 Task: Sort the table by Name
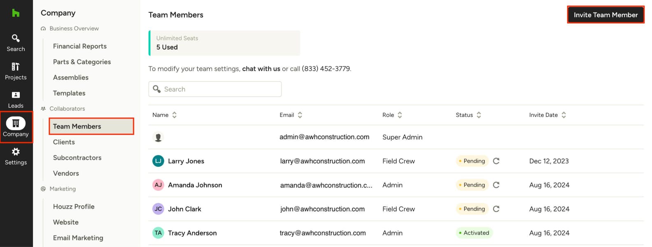174,115
